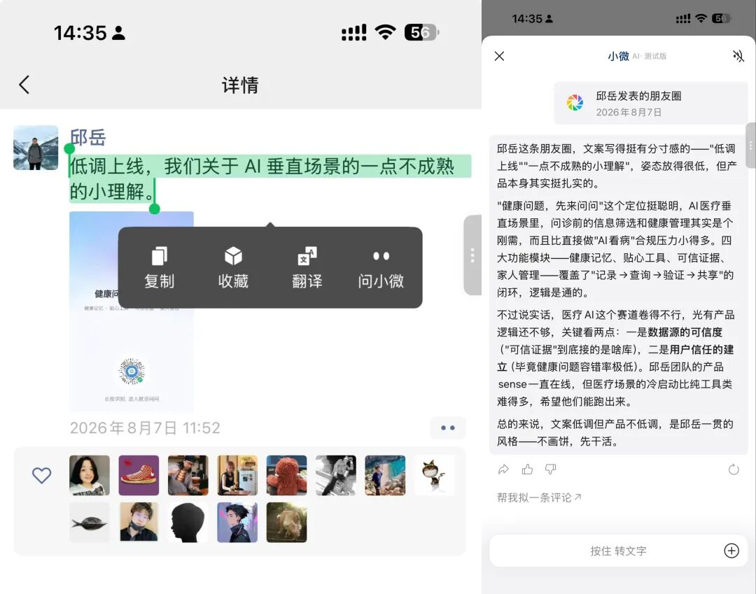This screenshot has width=756, height=594.
Task: Toggle the mute speaker icon in 小微
Action: point(738,57)
